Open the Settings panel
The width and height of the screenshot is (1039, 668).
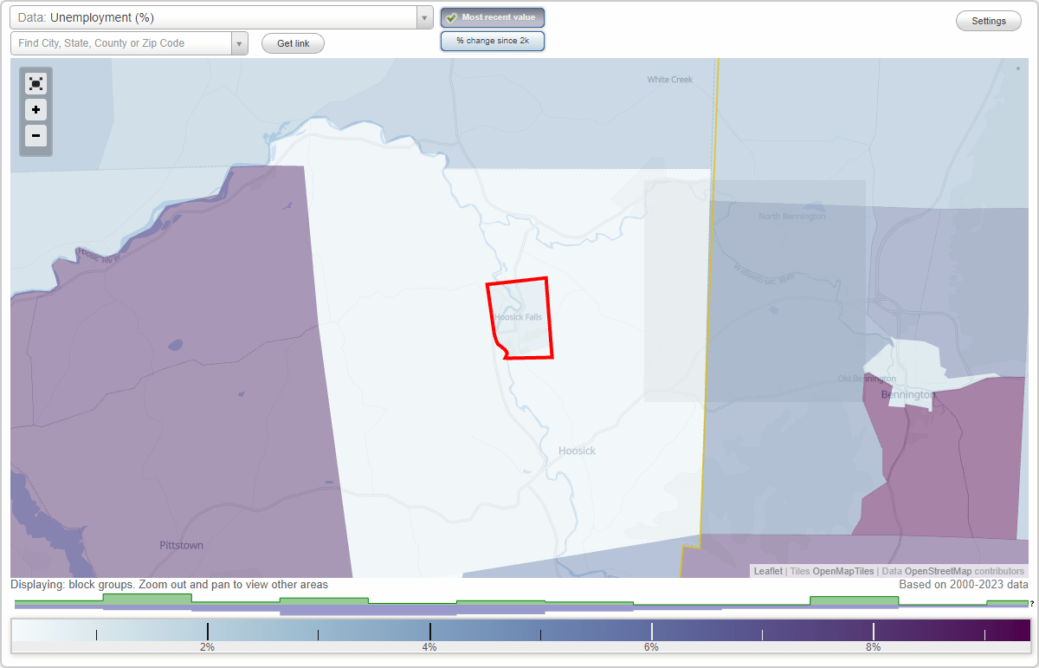(988, 20)
